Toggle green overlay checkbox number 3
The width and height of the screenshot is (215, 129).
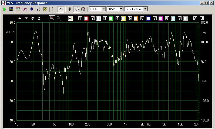(111, 18)
